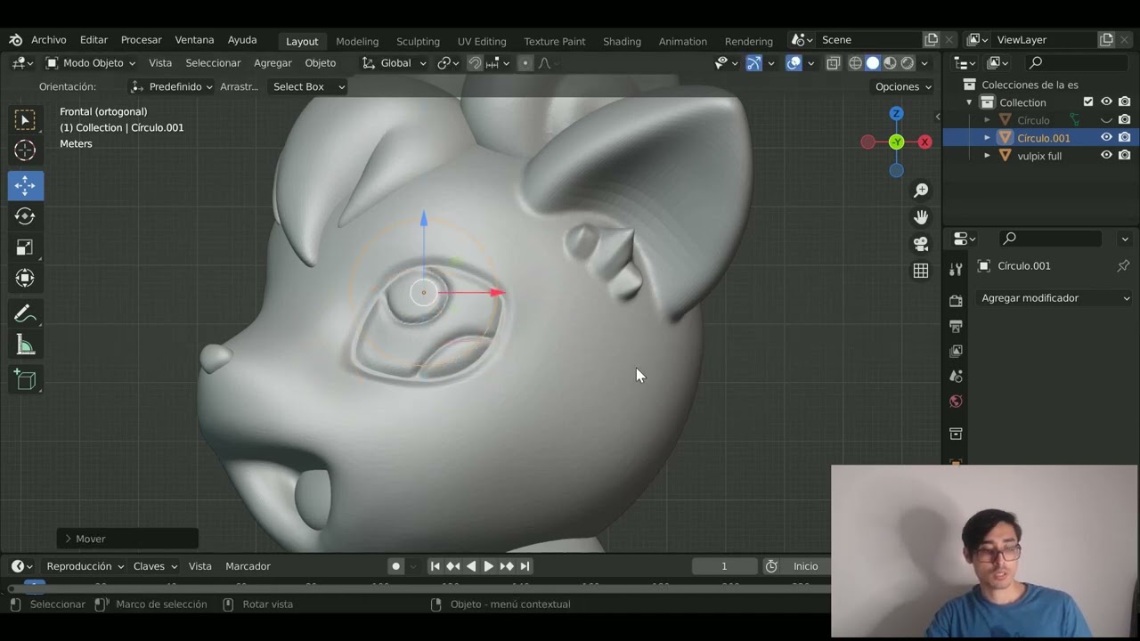Open Agregar modificador dropdown
The image size is (1140, 641).
1054,298
